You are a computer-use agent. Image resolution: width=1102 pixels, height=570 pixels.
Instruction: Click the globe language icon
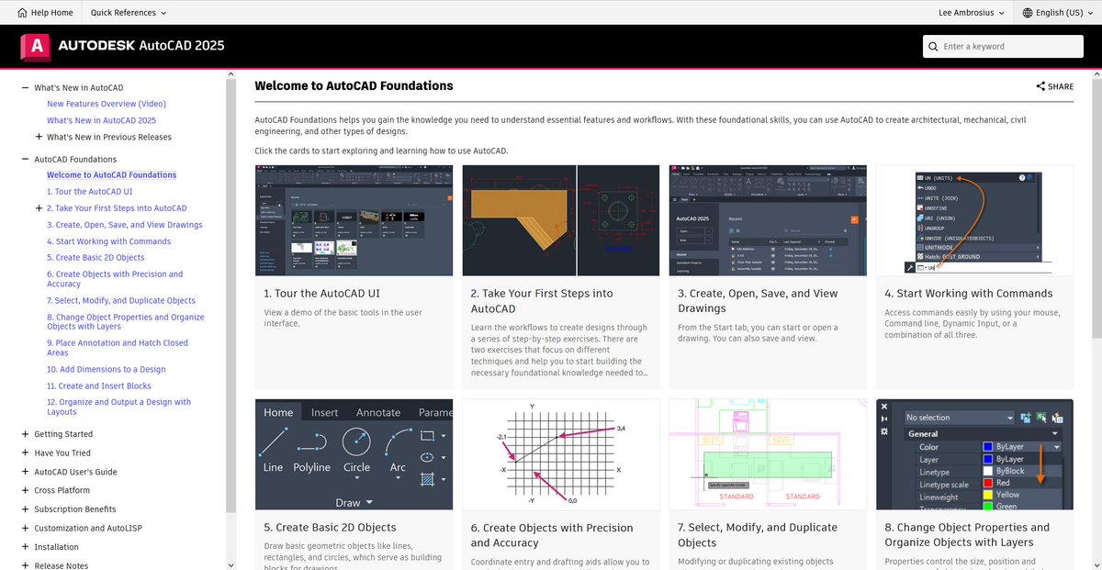click(1028, 13)
